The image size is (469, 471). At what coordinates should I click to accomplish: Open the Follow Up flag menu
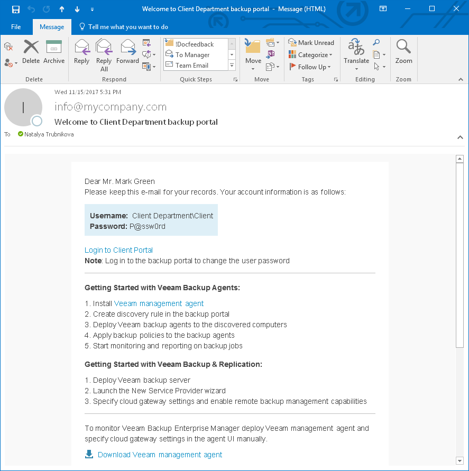[309, 67]
